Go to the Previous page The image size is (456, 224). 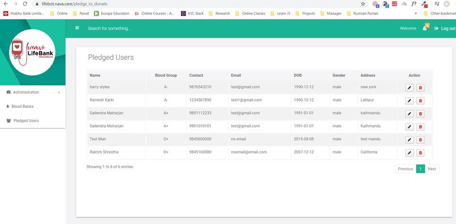406,169
